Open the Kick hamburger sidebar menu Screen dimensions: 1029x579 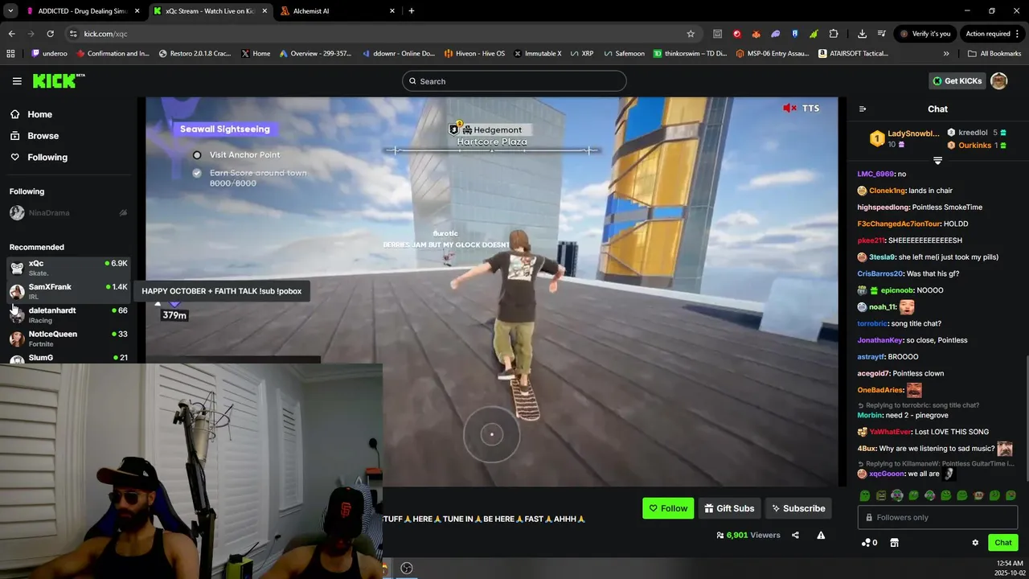tap(17, 81)
